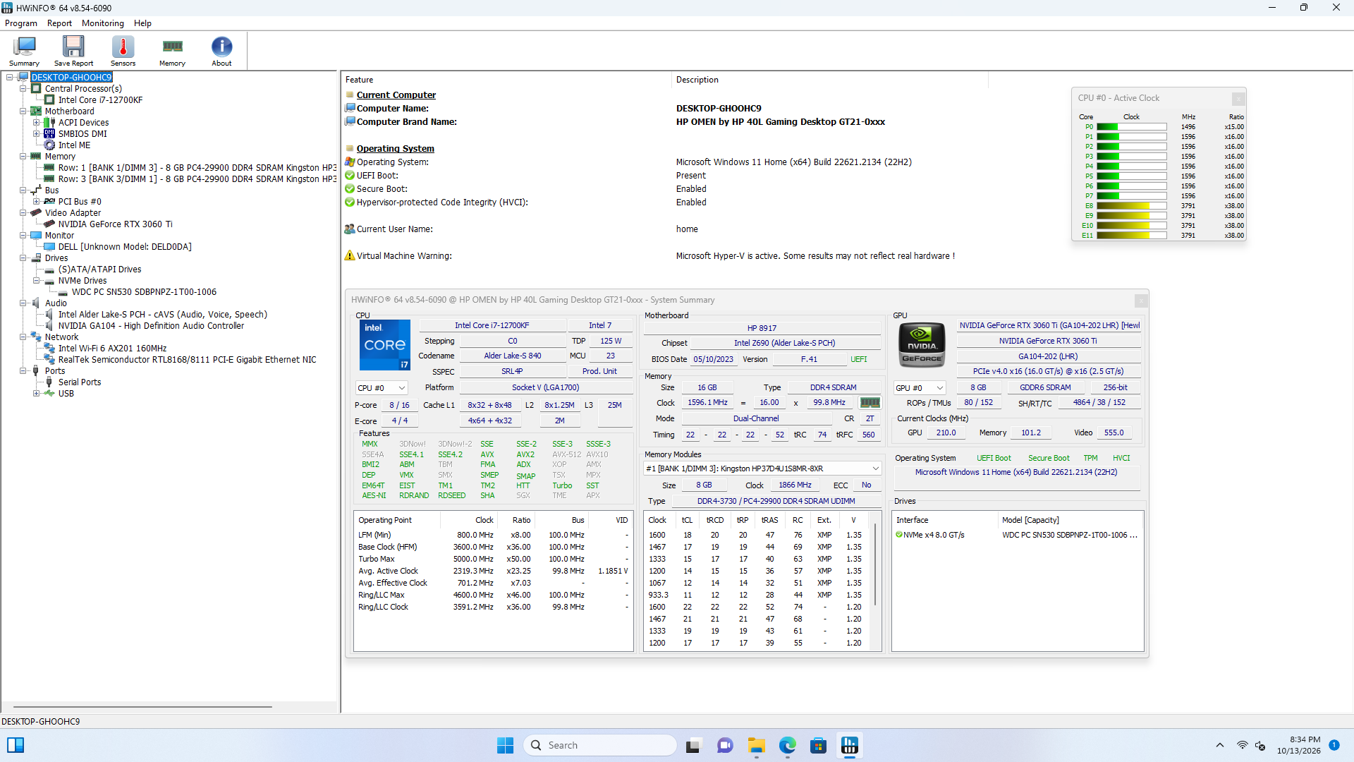This screenshot has height=762, width=1354.
Task: Open Task View taskbar icon
Action: [x=693, y=745]
